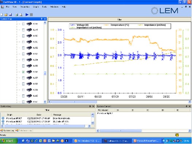The height and width of the screenshot is (144, 192).
Task: Pin the System Tree panel
Action: click(x=42, y=19)
